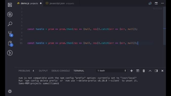Move panel to the right side
This screenshot has width=171, height=96.
pos(156,71)
